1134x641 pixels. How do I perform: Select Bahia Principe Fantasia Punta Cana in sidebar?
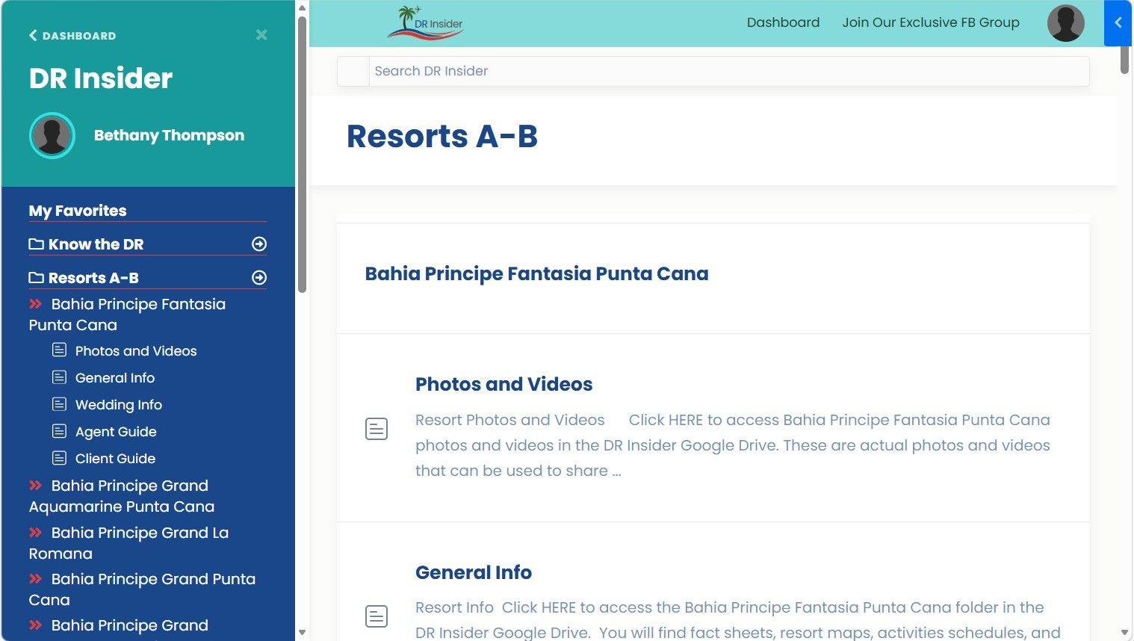coord(127,315)
